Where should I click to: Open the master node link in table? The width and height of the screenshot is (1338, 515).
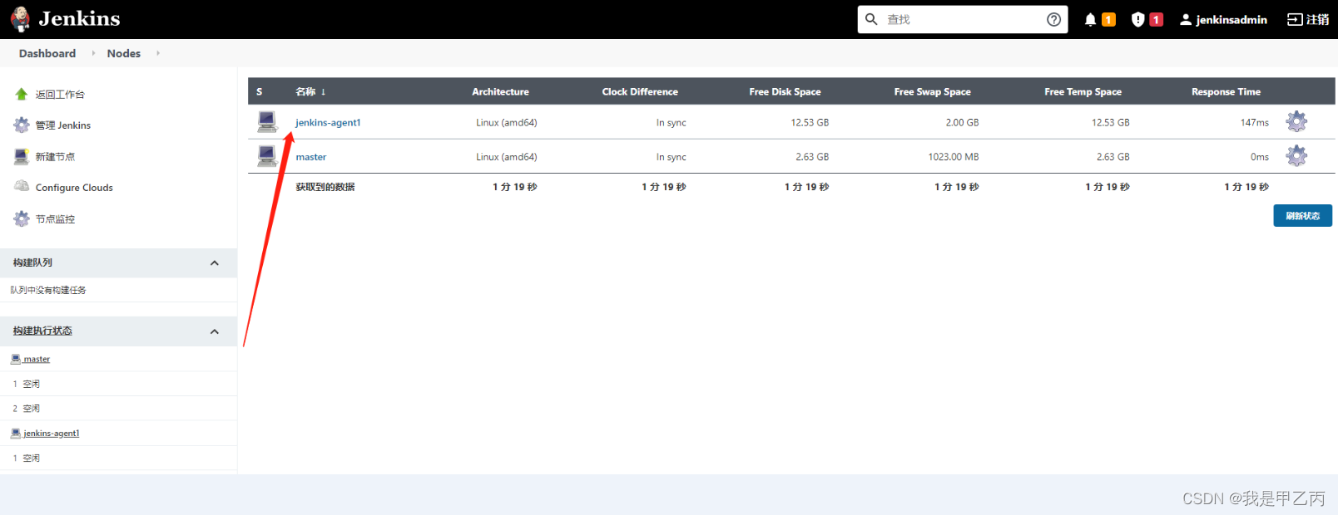(x=311, y=157)
